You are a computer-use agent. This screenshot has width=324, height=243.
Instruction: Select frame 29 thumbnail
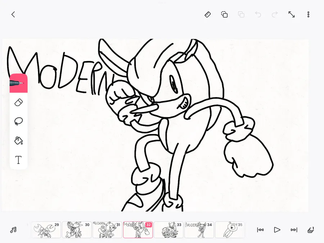(x=46, y=230)
